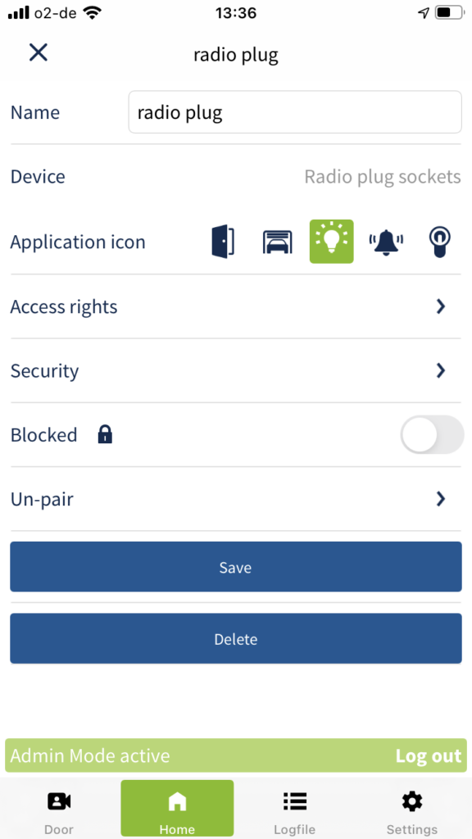Tap the location arrow in status bar
This screenshot has height=839, width=472.
(424, 13)
